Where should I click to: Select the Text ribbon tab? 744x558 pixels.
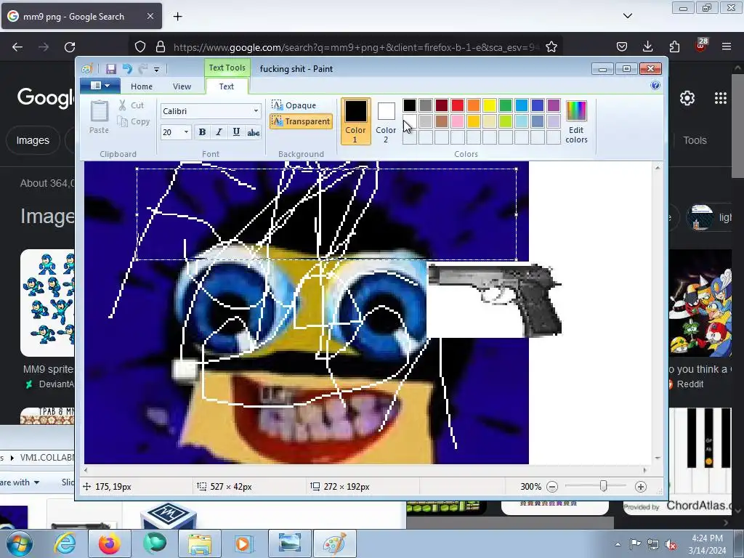tap(227, 86)
